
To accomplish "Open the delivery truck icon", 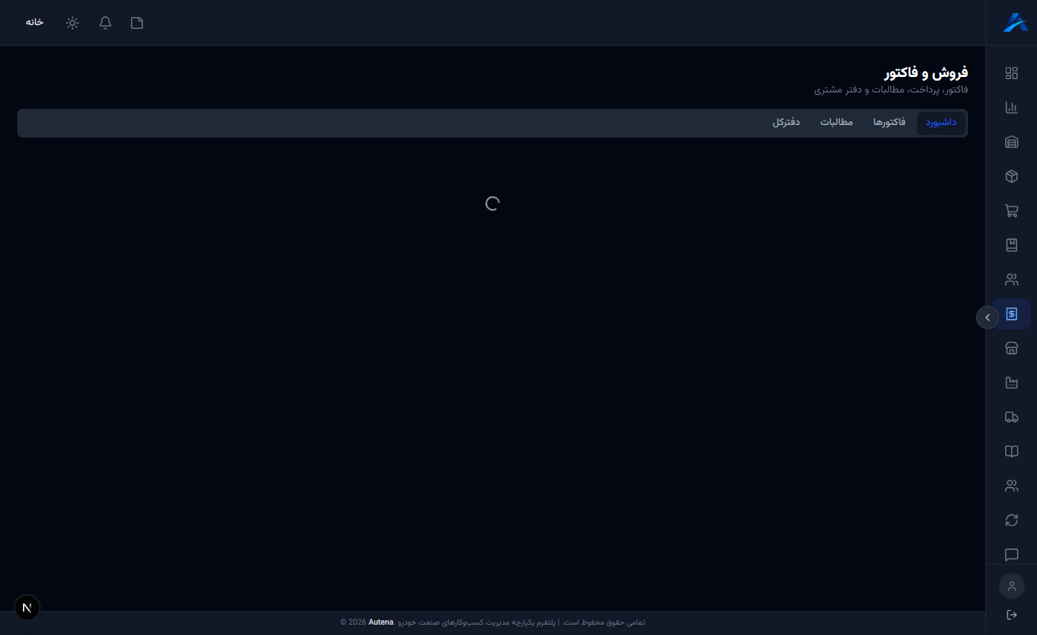I will click(1011, 417).
